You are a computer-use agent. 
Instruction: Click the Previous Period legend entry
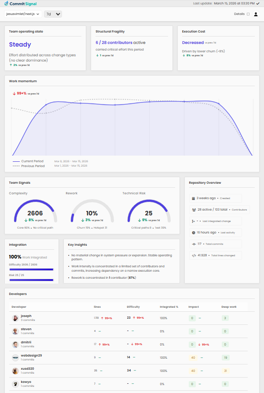click(29, 166)
